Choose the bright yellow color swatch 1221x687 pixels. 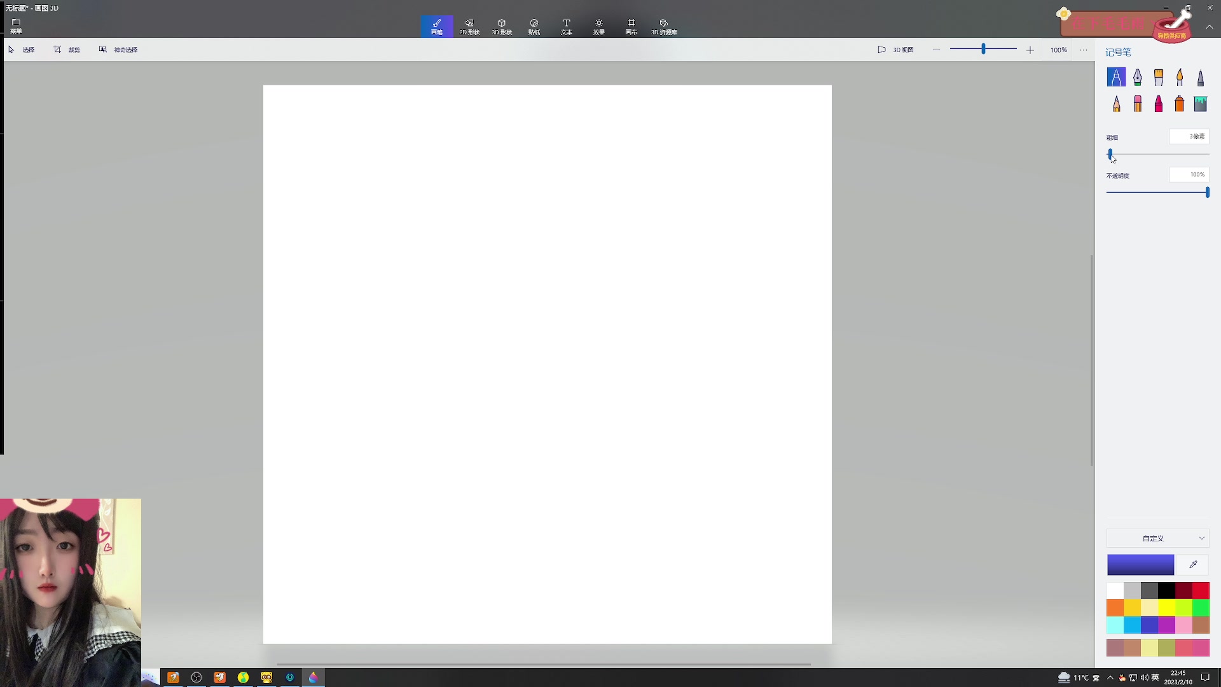click(1166, 607)
